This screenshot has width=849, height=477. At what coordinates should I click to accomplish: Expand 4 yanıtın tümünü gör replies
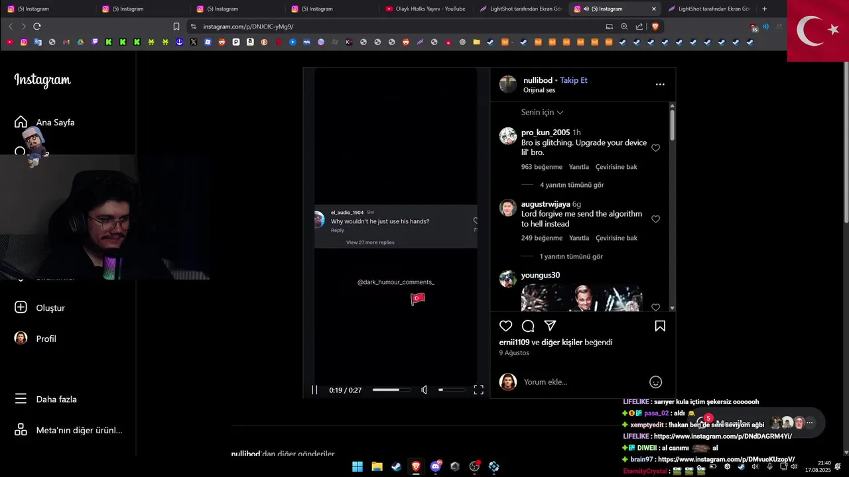coord(572,185)
